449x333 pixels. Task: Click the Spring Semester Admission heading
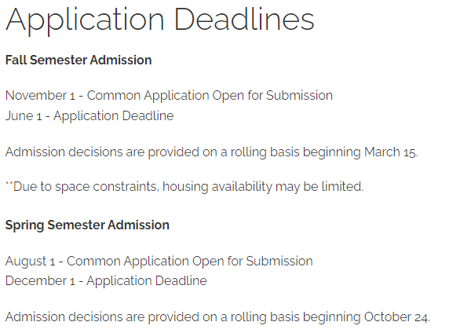(x=87, y=225)
